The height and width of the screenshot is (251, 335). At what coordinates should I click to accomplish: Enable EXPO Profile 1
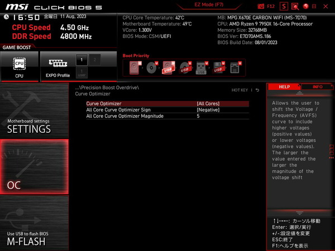tap(82, 60)
